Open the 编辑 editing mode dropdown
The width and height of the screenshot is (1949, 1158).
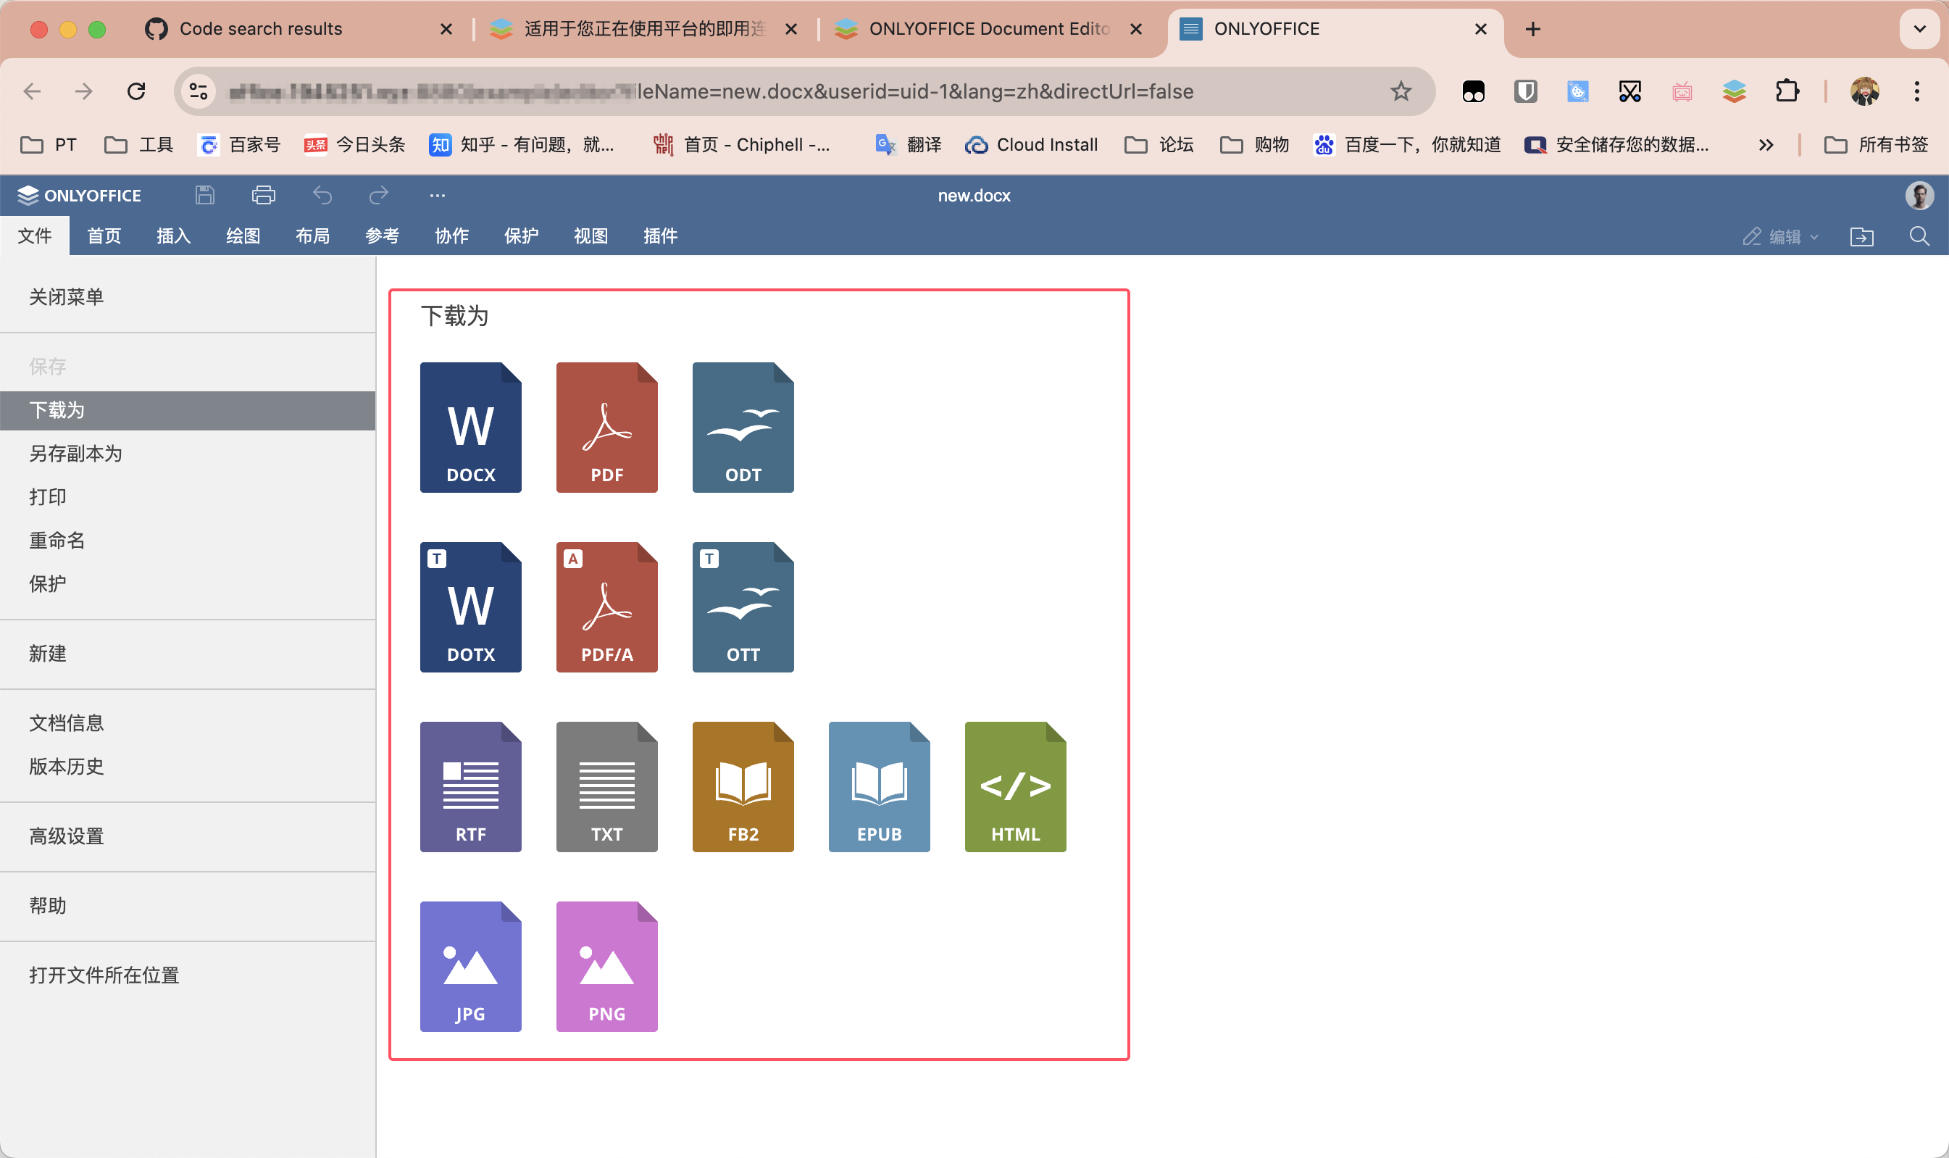[x=1780, y=236]
